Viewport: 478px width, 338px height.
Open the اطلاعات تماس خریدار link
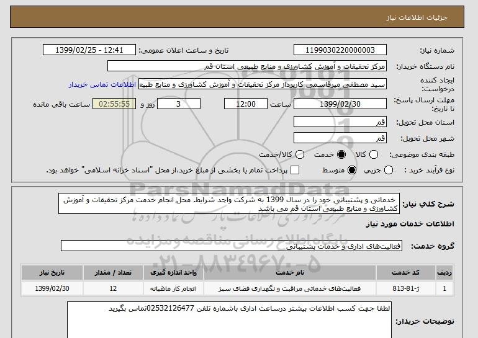point(102,84)
